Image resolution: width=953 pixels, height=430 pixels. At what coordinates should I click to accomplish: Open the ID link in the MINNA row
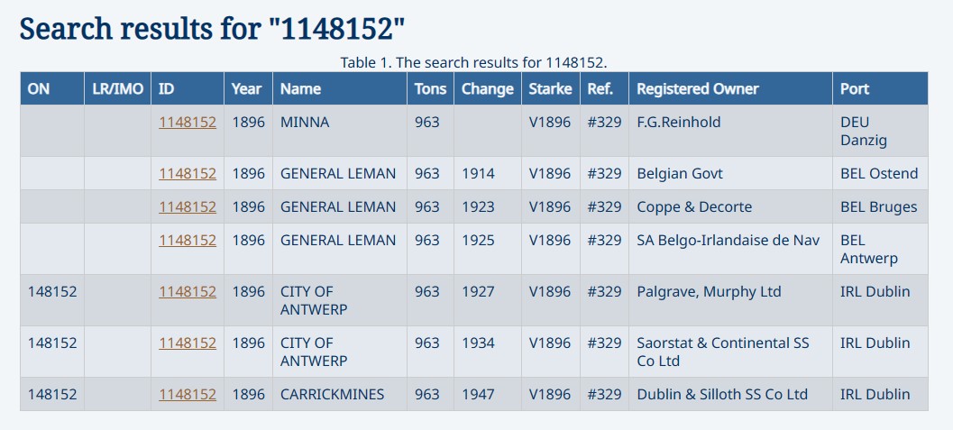click(x=188, y=123)
